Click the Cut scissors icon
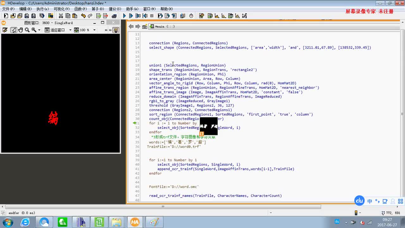405x228 pixels. tap(61, 16)
